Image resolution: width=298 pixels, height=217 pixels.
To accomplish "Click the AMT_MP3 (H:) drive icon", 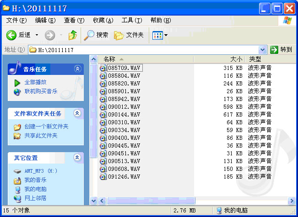I will tap(17, 171).
